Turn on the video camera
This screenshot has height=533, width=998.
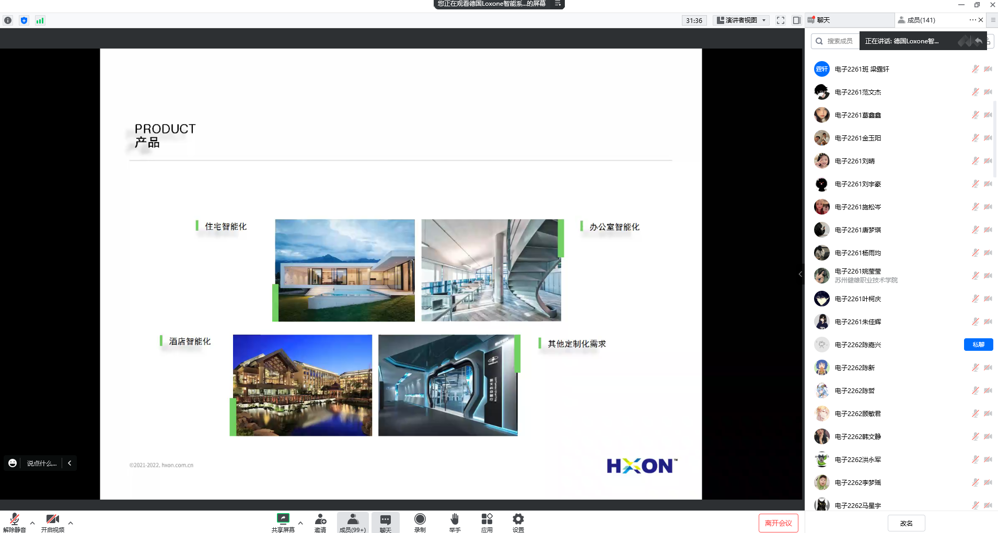click(52, 522)
